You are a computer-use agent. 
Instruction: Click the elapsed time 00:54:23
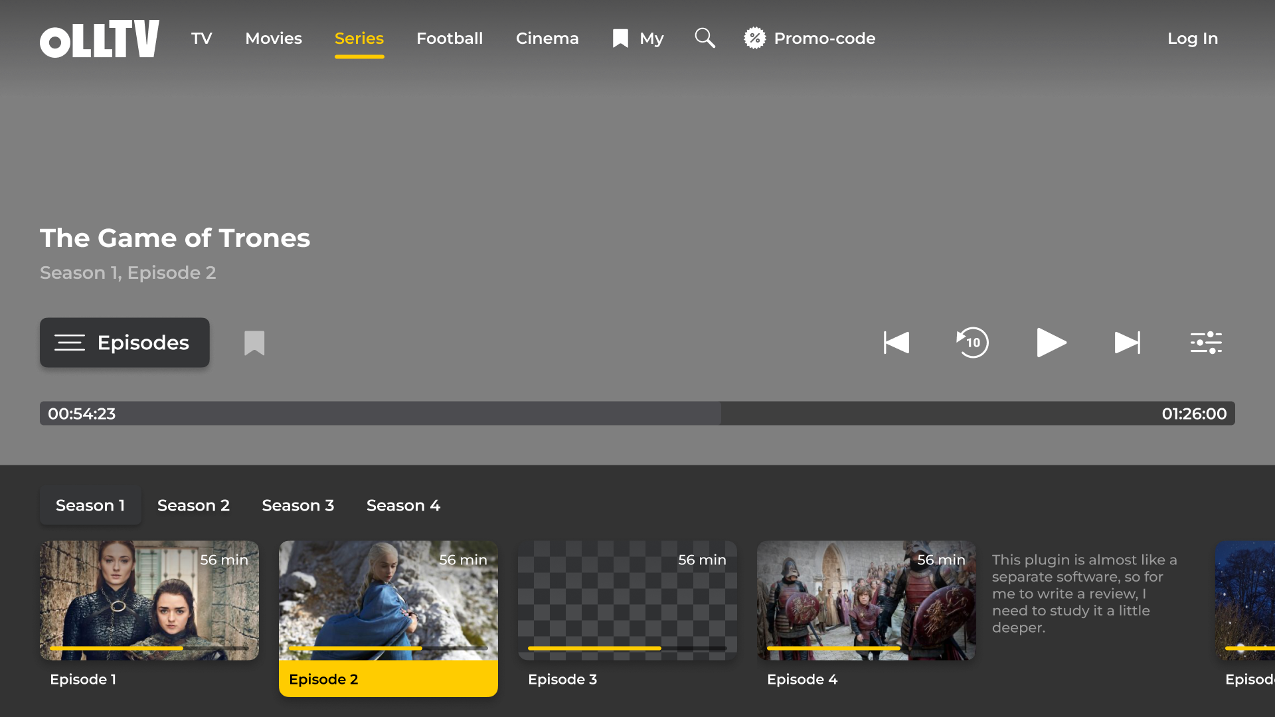82,414
